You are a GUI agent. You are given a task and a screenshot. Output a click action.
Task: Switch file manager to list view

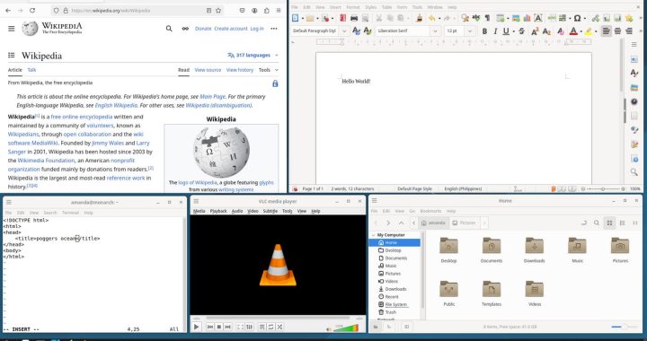point(622,223)
